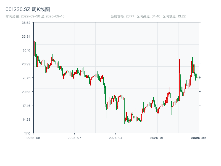
Task: Click the 时间范围 date range text
Action: [x=35, y=16]
